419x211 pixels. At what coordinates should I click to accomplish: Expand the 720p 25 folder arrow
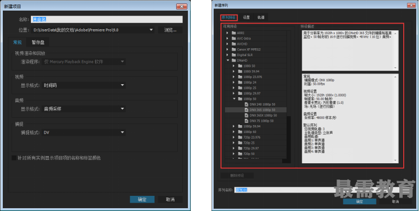tap(234, 143)
